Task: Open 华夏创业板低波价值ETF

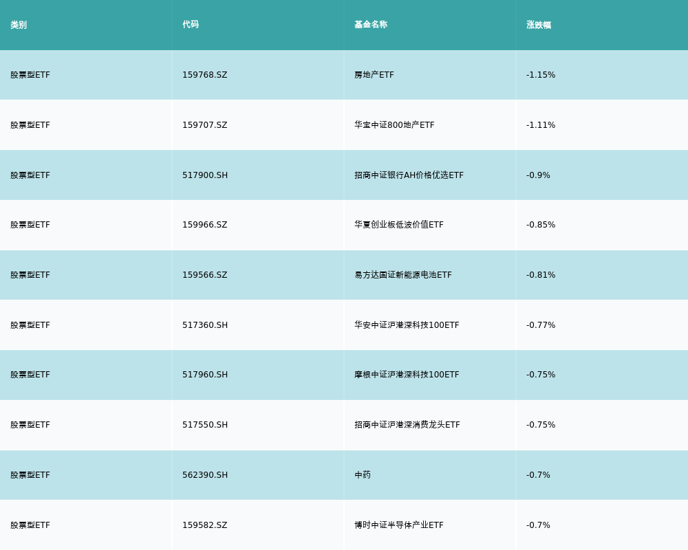Action: coord(399,225)
